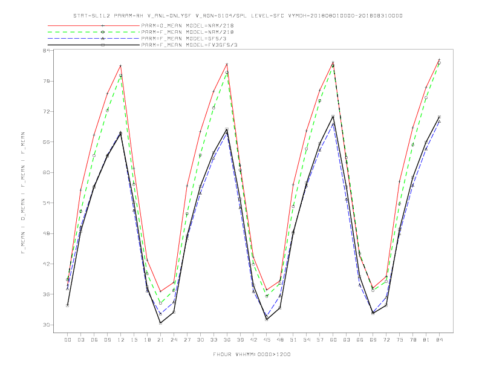Click y-axis tick value 78
This screenshot has width=479, height=370.
tap(47, 81)
